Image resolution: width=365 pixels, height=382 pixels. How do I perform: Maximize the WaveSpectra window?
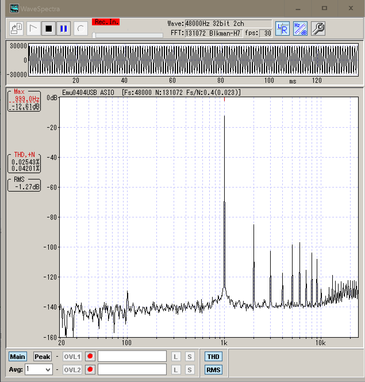pos(324,8)
